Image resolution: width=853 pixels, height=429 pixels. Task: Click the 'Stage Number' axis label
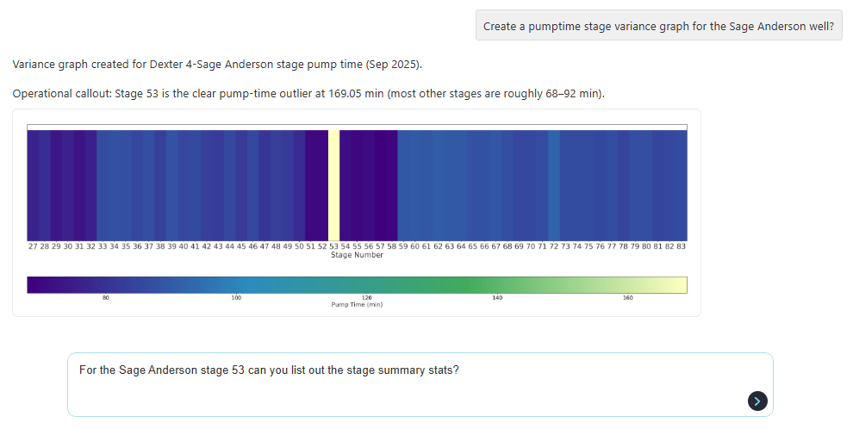[x=357, y=255]
